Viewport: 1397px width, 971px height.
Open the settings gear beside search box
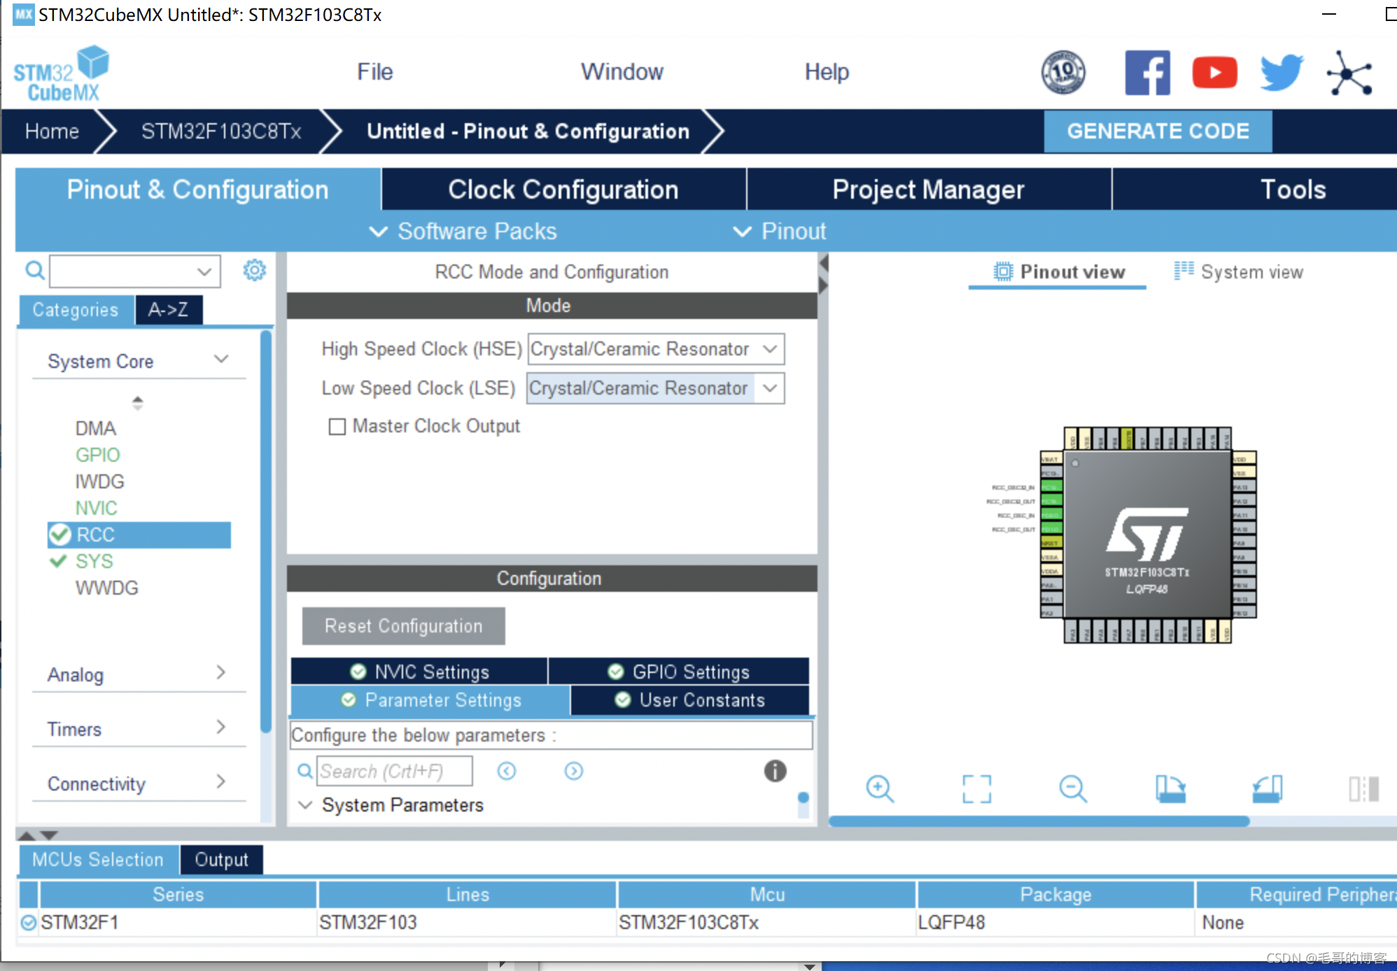tap(254, 270)
